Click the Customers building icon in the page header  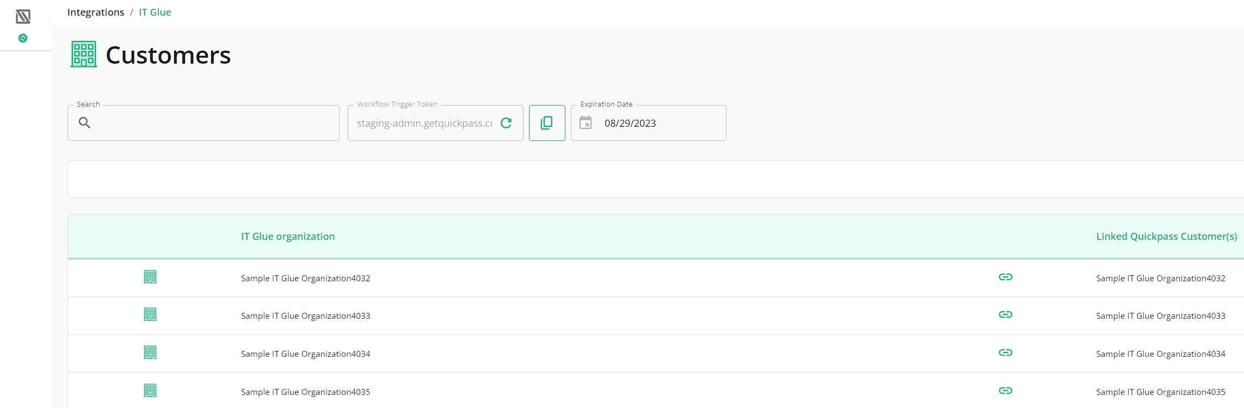click(84, 54)
